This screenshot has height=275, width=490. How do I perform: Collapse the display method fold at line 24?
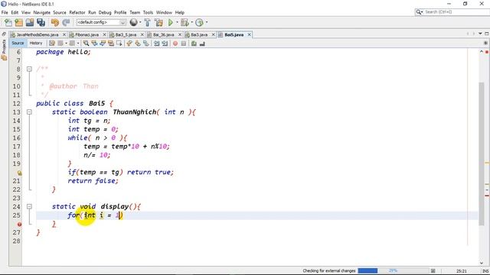(x=29, y=206)
